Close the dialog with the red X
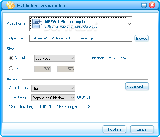Image resolution: width=160 pixels, height=137 pixels. 152,5
